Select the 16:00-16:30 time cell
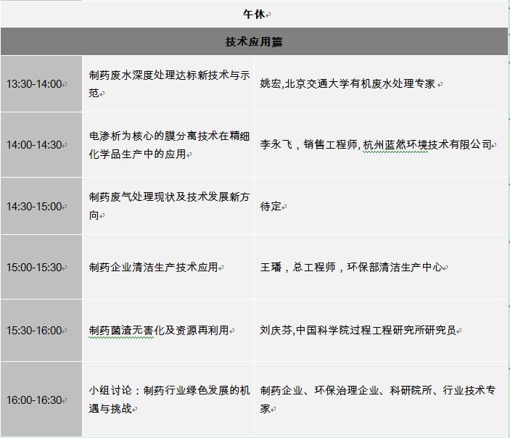Screen dimensions: 510x438 click(x=35, y=400)
